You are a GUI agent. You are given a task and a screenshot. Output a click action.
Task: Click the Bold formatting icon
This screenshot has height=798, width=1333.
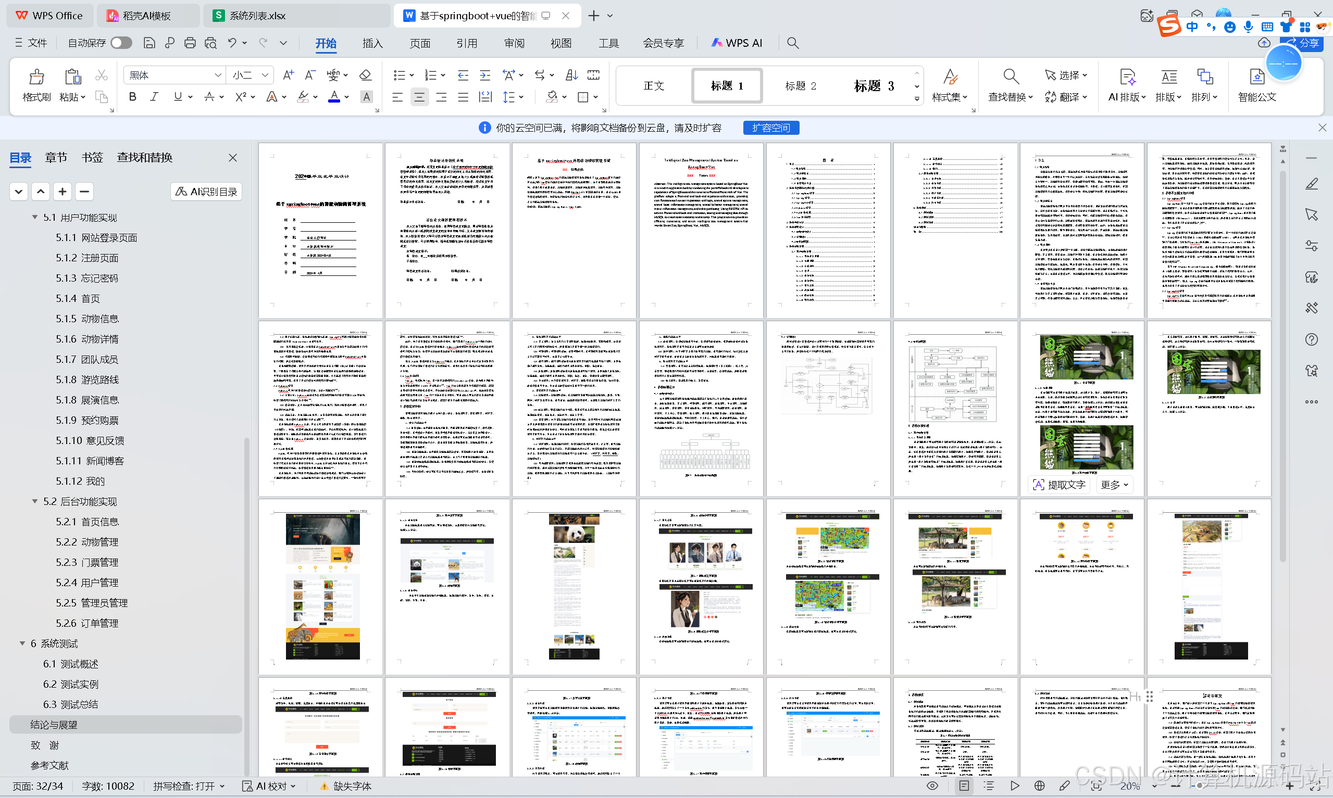click(x=132, y=97)
